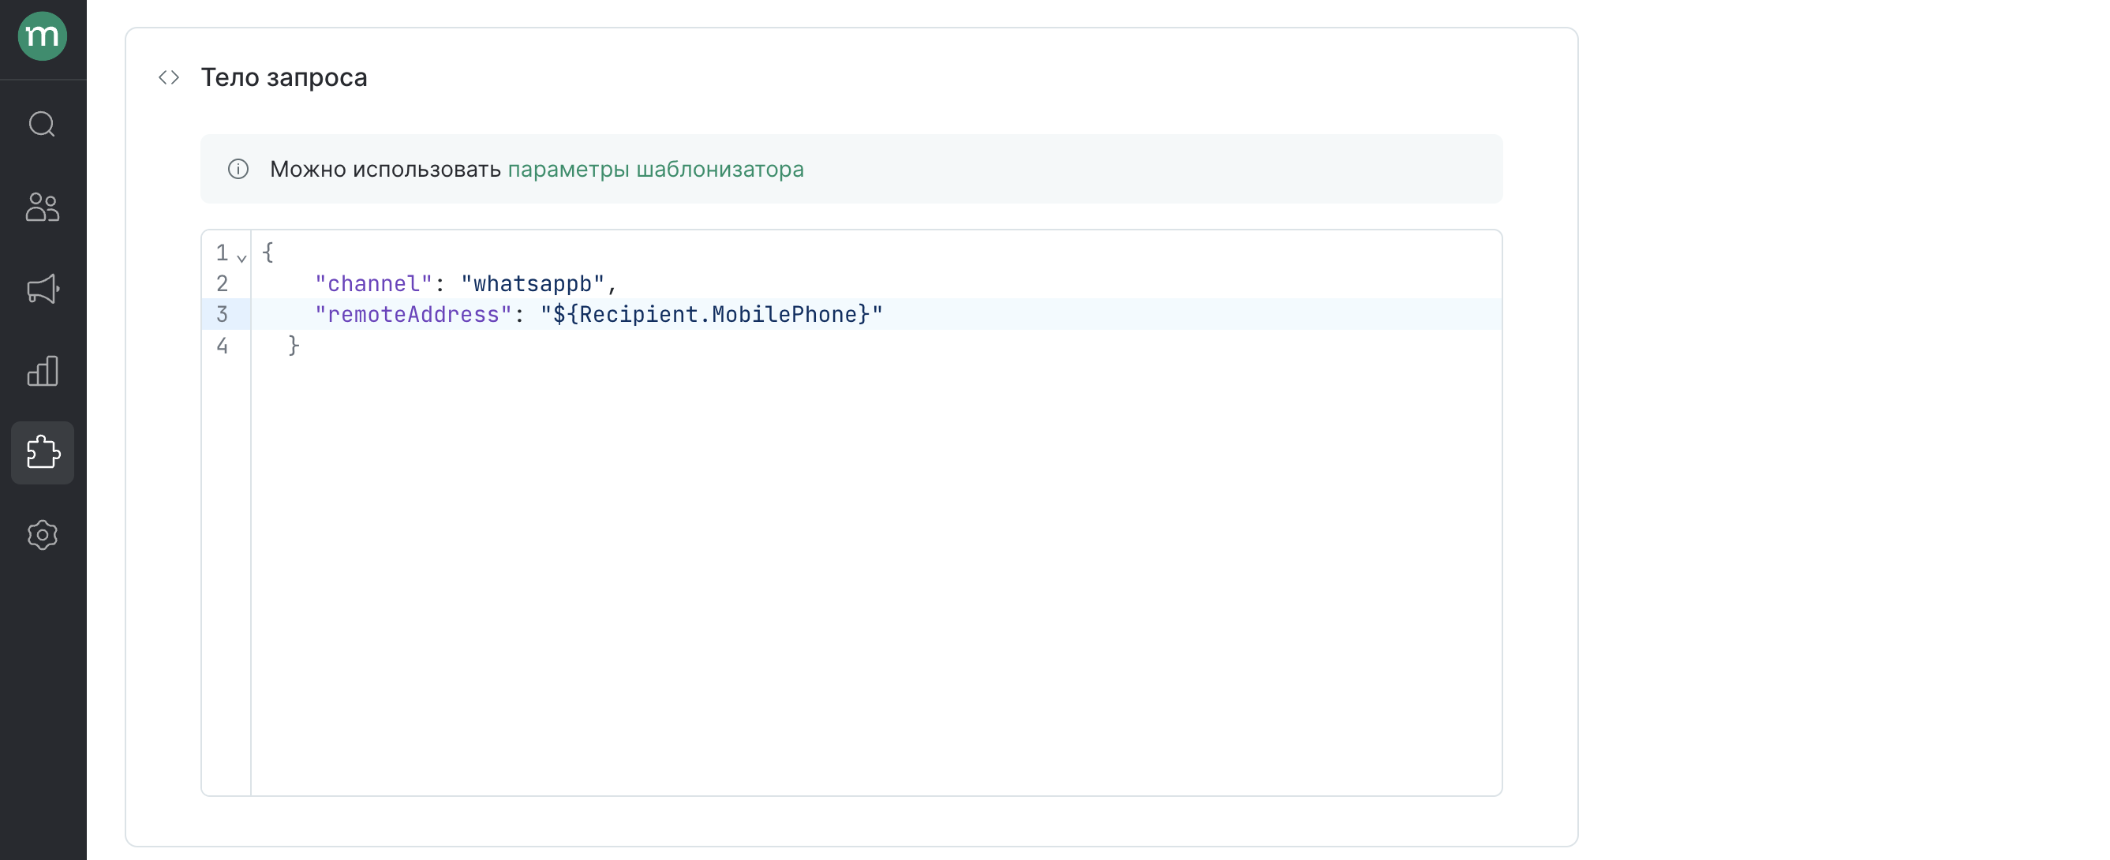
Task: Click the ${Recipient.MobilePhone} value
Action: tap(712, 315)
